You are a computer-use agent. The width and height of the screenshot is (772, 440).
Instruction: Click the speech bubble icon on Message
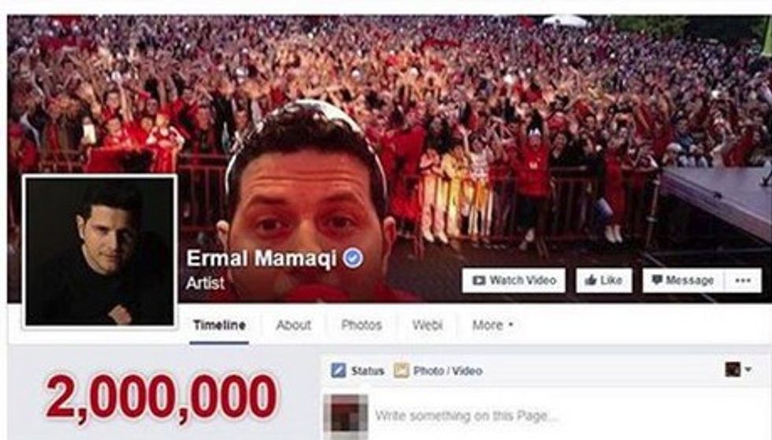pos(657,279)
